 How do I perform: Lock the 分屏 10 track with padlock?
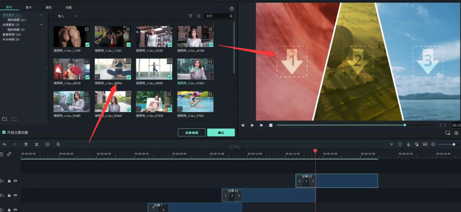click(x=9, y=195)
